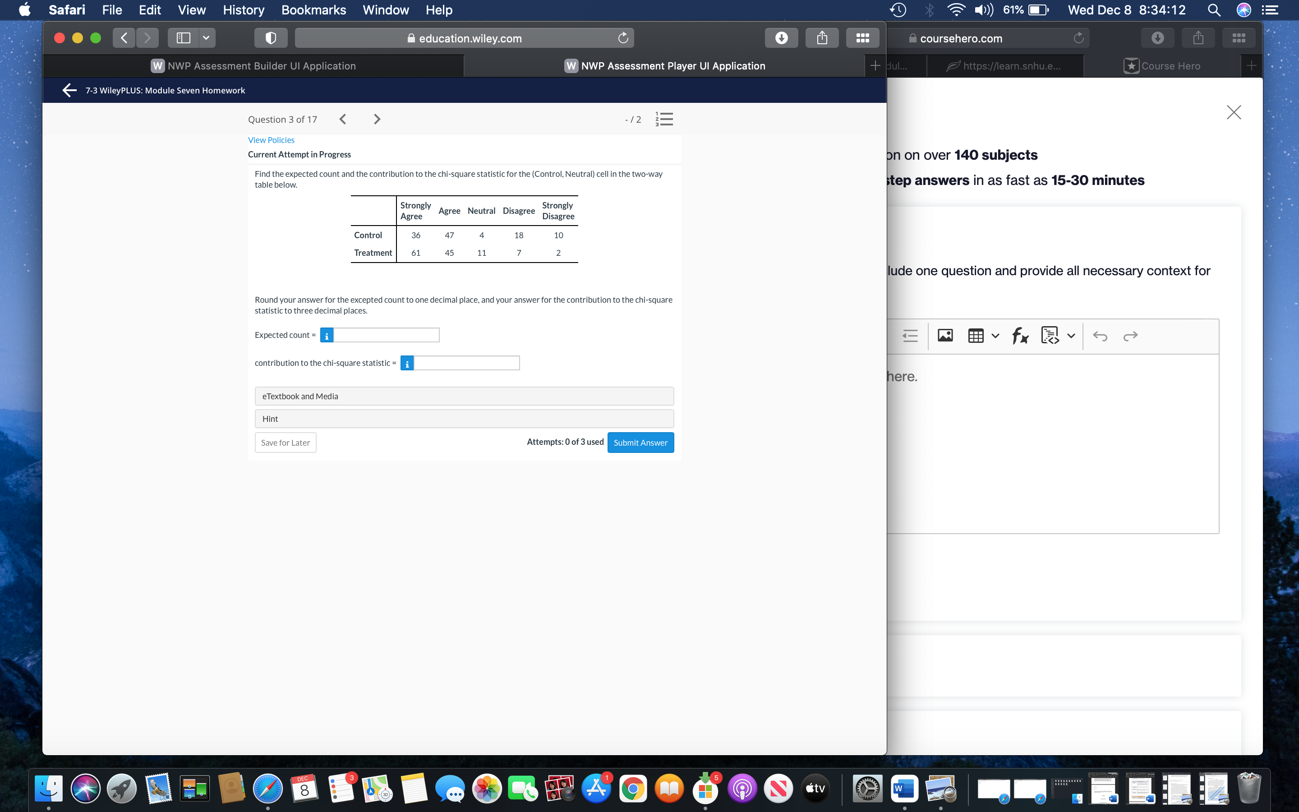Click the question list icon
This screenshot has width=1299, height=812.
point(664,119)
